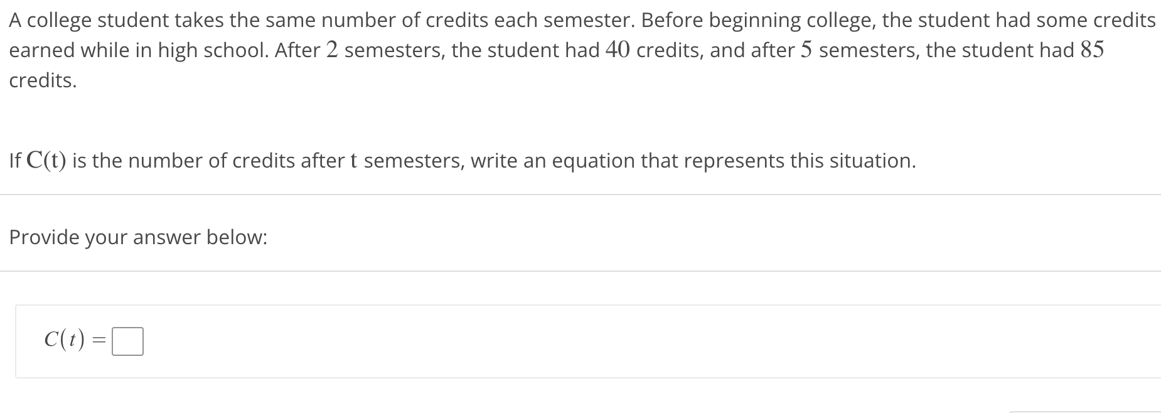
Task: Select the empty answer box after the equals sign
Action: [x=127, y=341]
